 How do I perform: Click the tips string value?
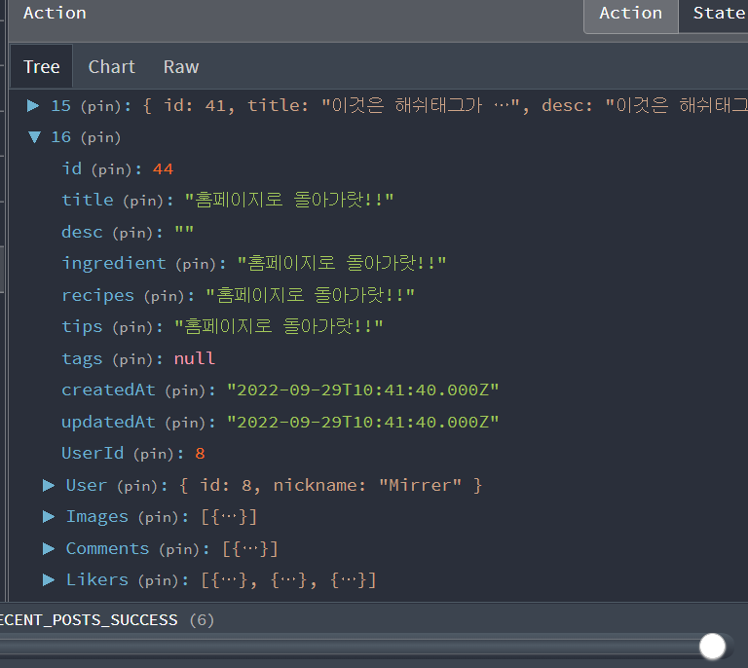(279, 326)
